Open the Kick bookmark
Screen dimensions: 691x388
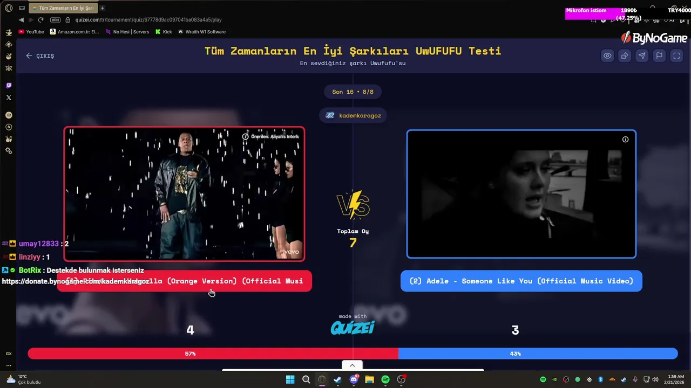(164, 32)
